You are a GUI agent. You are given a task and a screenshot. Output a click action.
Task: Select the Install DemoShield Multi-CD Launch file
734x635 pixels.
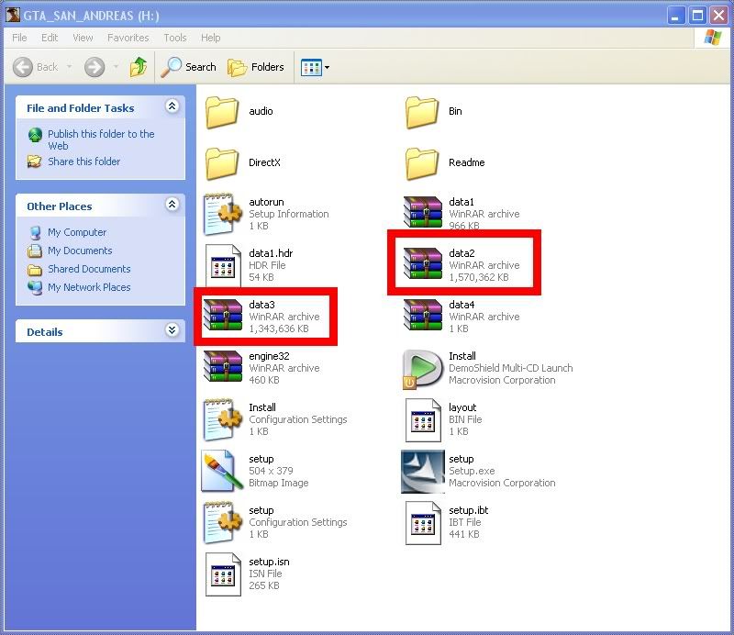(x=487, y=368)
